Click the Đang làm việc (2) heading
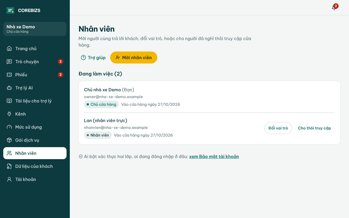349x218 pixels. (100, 74)
